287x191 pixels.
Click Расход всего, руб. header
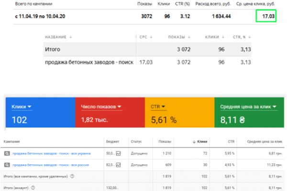tap(213, 4)
